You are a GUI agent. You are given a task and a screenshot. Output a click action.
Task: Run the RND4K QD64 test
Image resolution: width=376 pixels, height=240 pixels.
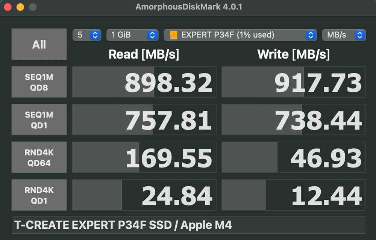tap(39, 157)
